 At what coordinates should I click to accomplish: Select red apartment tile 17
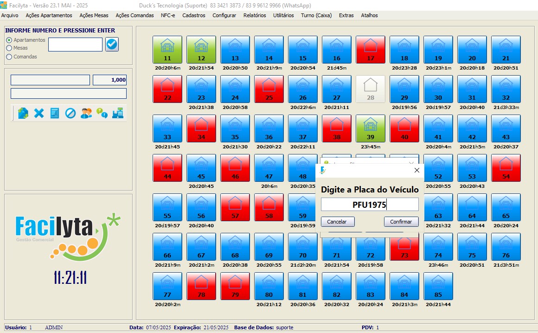370,50
